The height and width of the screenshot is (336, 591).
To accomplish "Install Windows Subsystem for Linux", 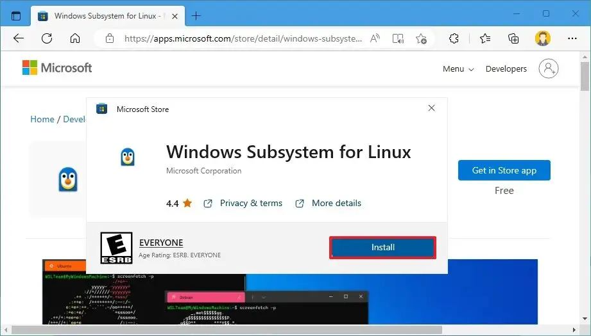I will click(x=382, y=247).
